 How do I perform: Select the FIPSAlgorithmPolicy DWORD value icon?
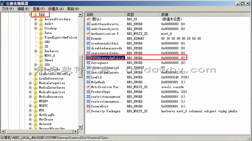click(88, 58)
